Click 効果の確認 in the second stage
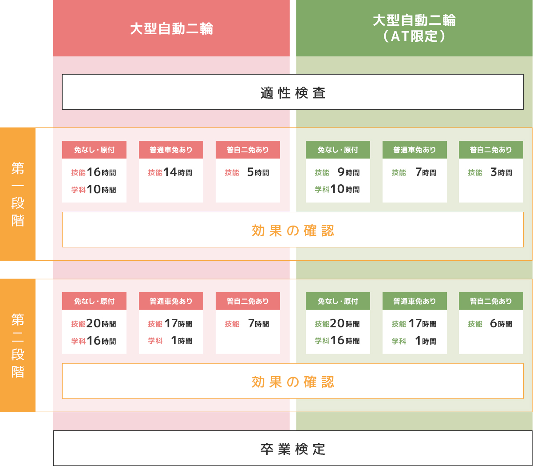533x473 pixels. coord(292,381)
